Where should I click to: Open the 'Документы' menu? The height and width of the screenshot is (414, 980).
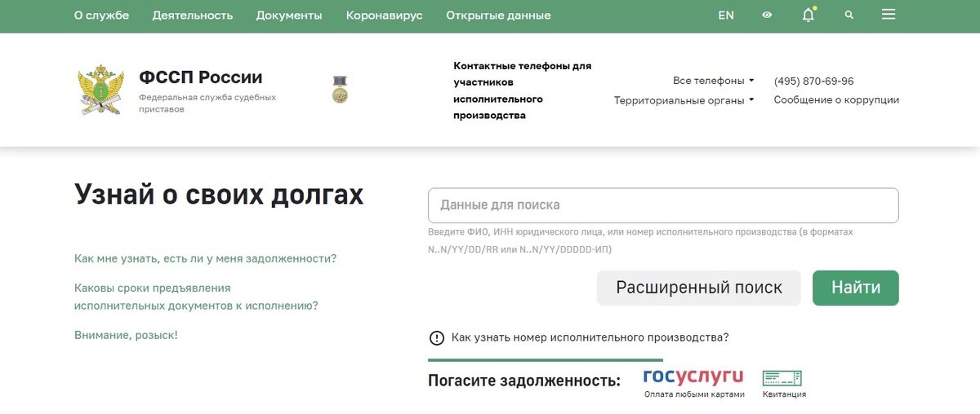click(289, 15)
